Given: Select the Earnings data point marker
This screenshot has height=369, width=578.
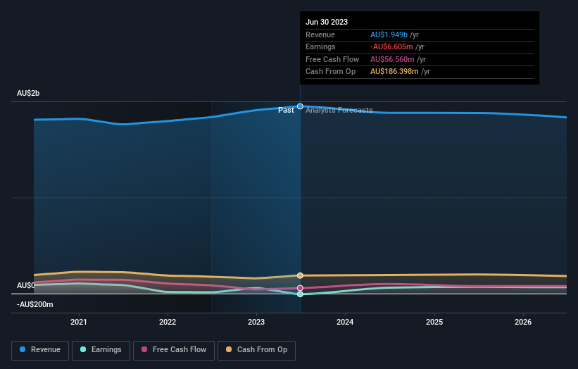Looking at the screenshot, I should (300, 294).
